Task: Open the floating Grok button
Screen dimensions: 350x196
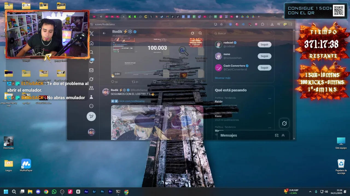Action: 284,123
